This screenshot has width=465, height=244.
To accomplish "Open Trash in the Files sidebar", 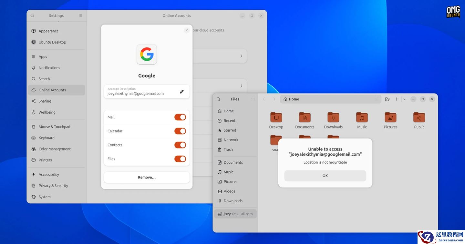I will 228,149.
